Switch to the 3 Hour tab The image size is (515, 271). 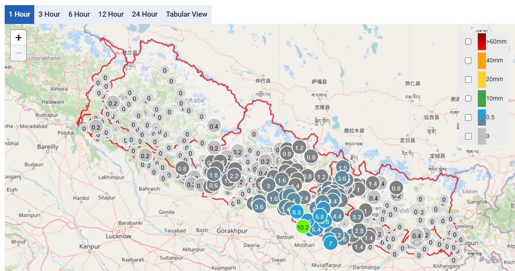[49, 14]
